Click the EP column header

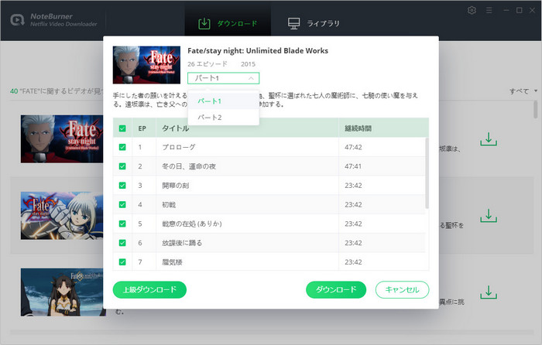point(142,128)
